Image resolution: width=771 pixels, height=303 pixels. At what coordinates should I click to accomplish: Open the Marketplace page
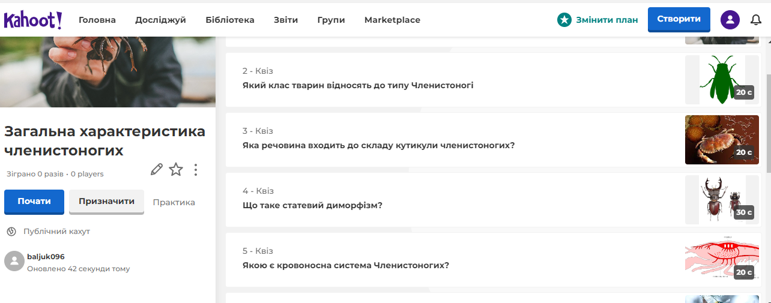tap(392, 20)
